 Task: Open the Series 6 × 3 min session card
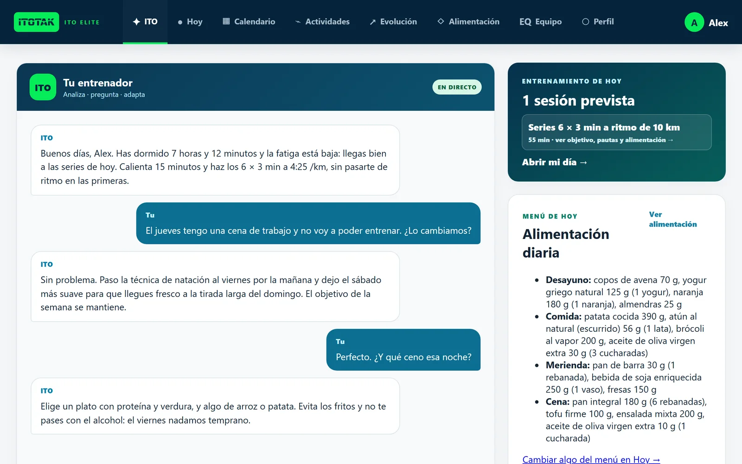[x=616, y=132]
